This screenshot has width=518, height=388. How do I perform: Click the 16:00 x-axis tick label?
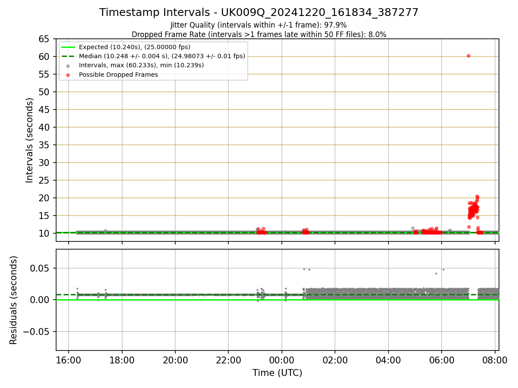tap(69, 360)
